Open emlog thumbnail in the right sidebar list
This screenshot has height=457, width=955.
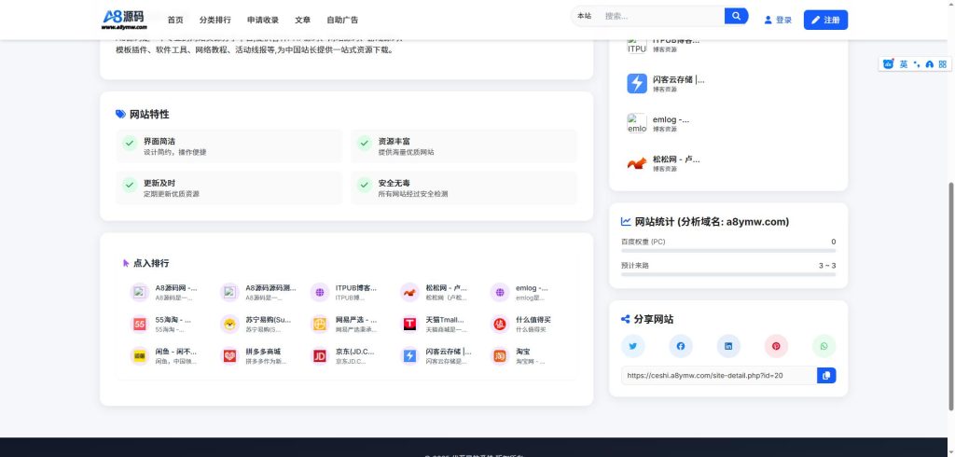(x=637, y=124)
